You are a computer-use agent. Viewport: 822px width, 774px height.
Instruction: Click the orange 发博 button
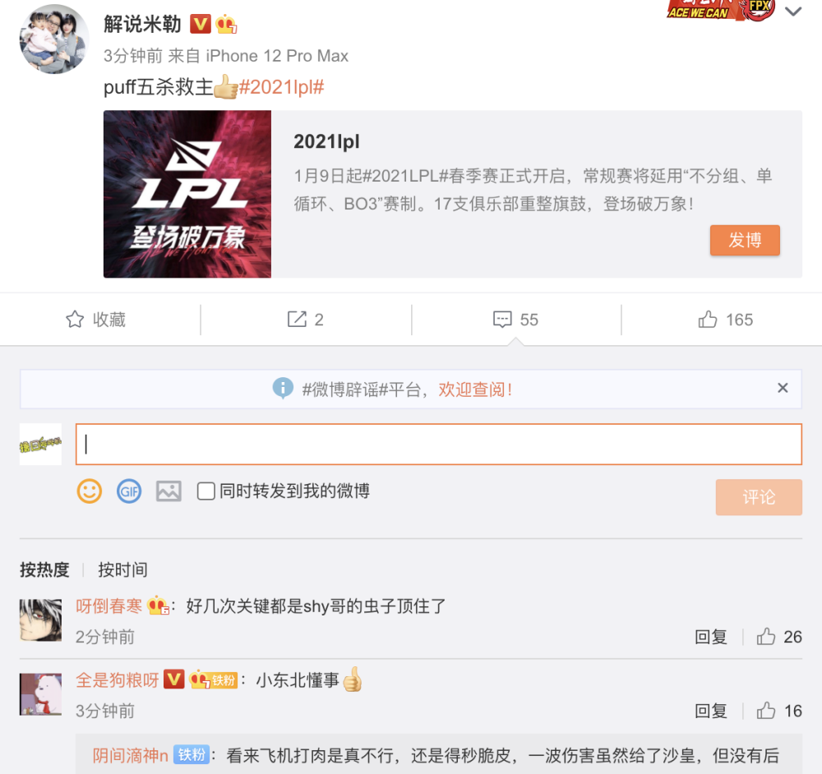(745, 241)
